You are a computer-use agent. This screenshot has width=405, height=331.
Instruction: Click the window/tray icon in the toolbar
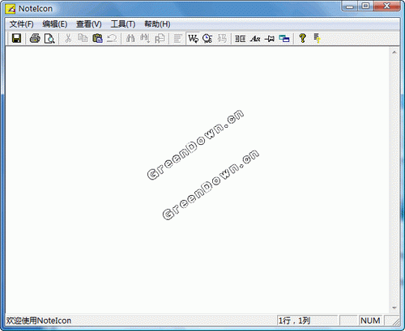284,38
